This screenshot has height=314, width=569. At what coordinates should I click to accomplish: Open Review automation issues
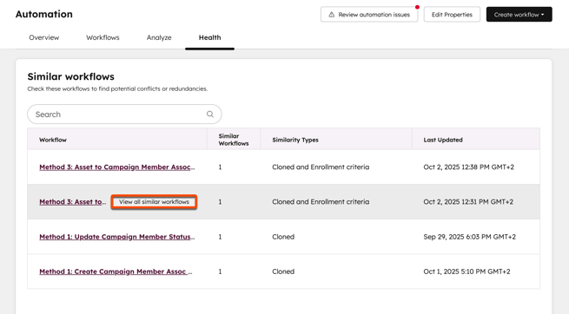pyautogui.click(x=369, y=15)
